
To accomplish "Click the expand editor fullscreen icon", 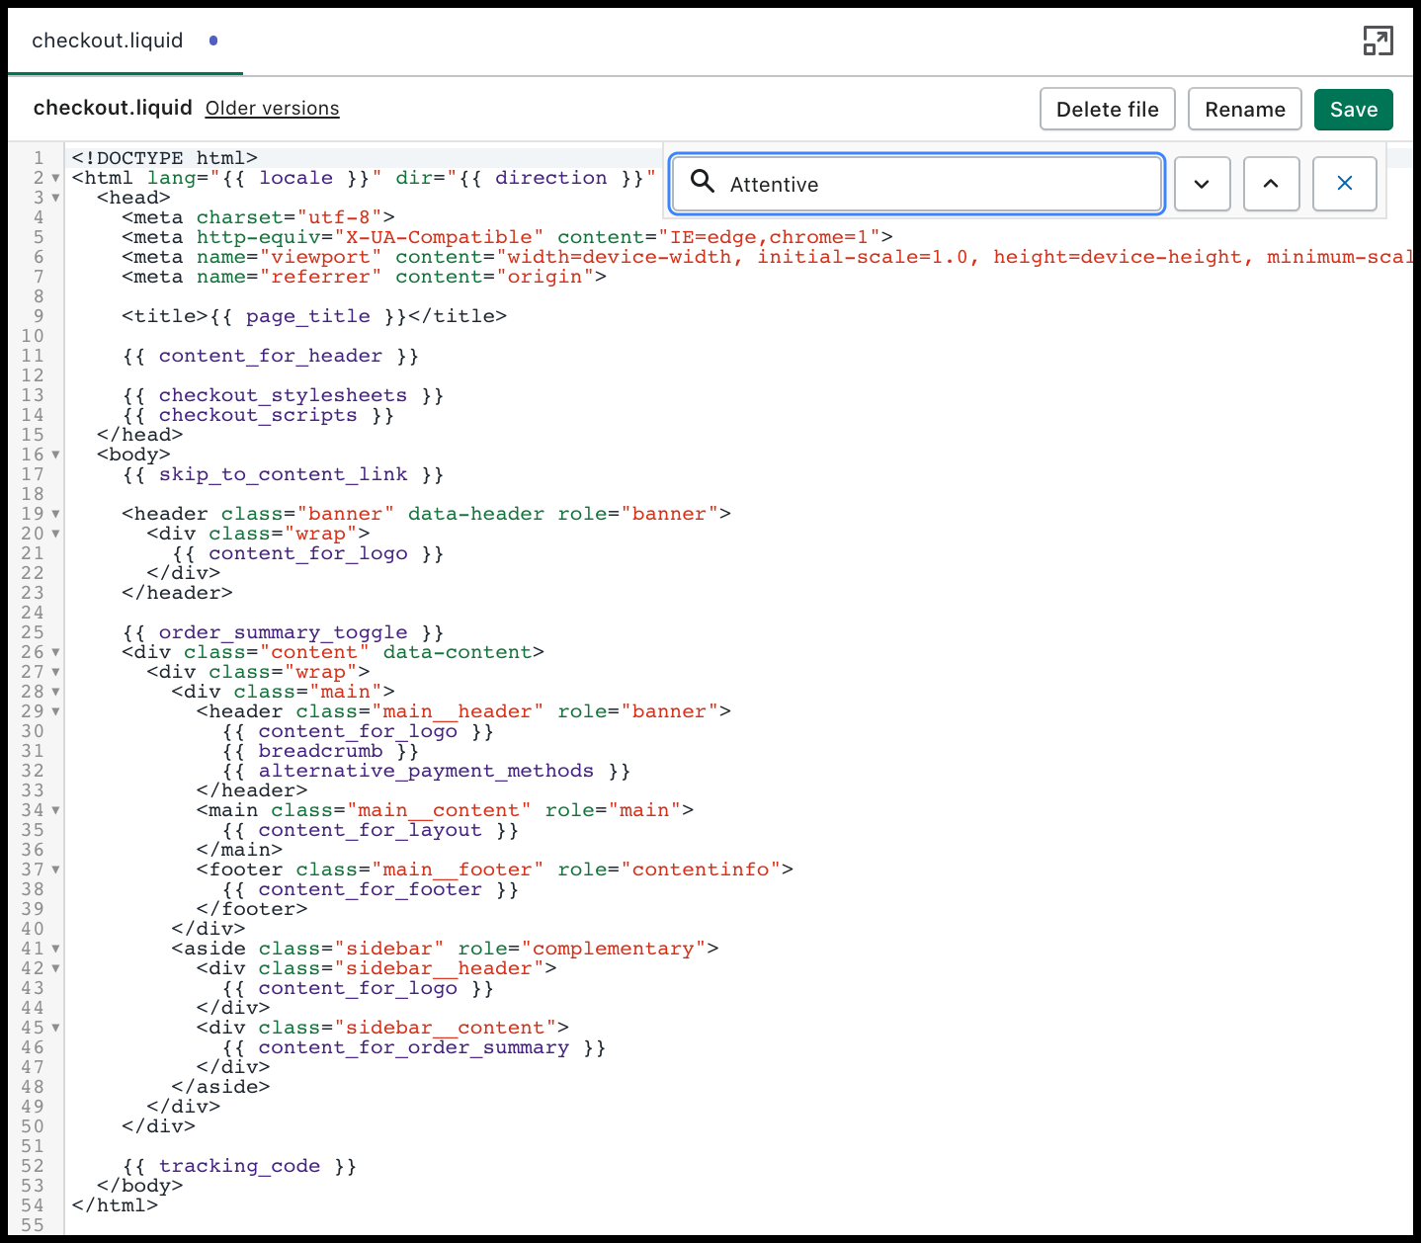I will (x=1378, y=41).
